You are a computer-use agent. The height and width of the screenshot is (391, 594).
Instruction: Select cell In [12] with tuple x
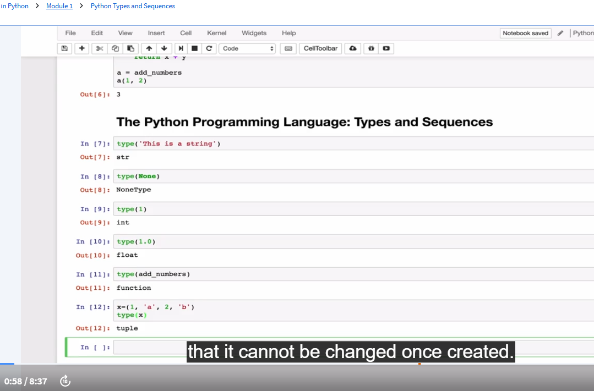353,311
